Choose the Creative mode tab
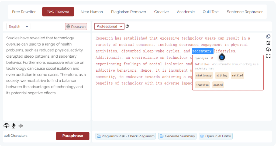The image size is (276, 147). [161, 12]
